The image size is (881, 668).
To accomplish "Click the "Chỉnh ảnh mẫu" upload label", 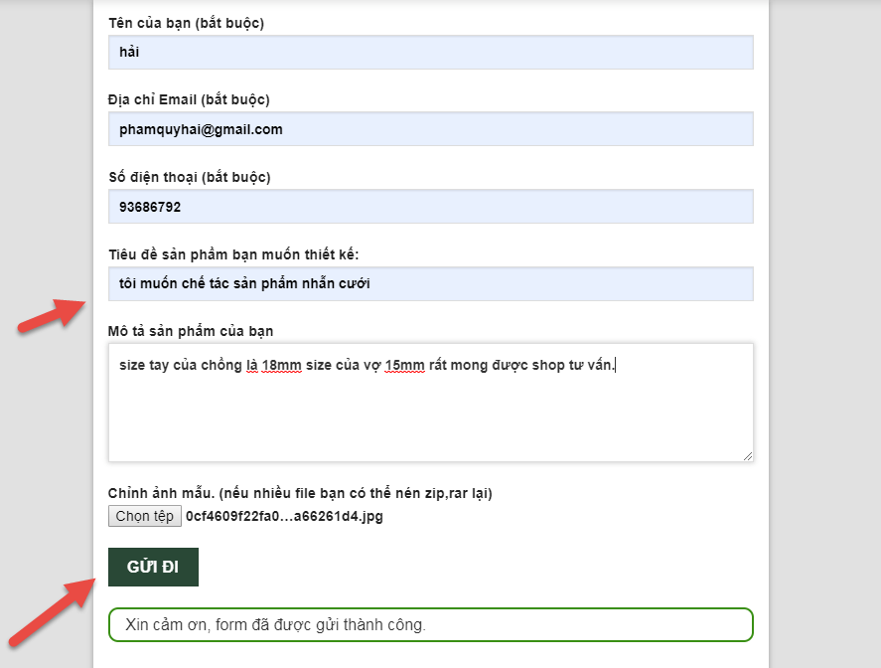I will coord(300,493).
